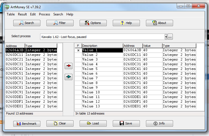Select result row 02606A3B in left list
209x136 pixels.
(x=31, y=50)
